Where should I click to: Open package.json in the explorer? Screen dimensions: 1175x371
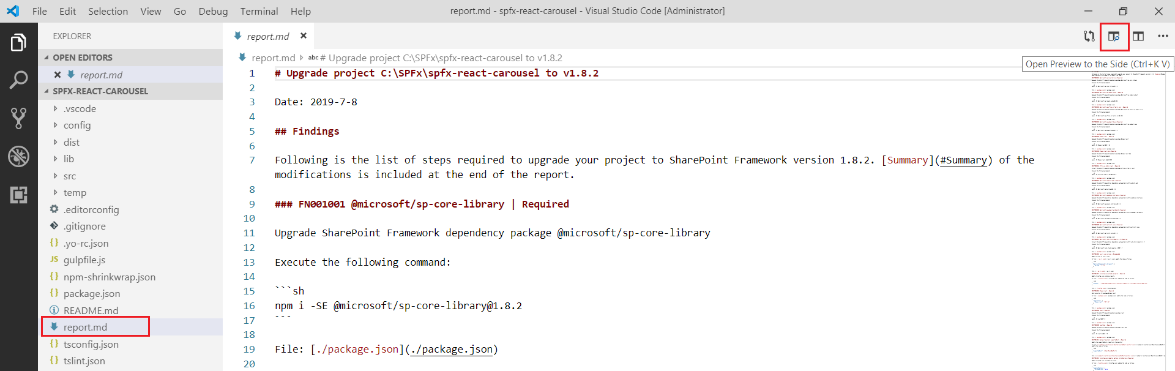click(92, 294)
